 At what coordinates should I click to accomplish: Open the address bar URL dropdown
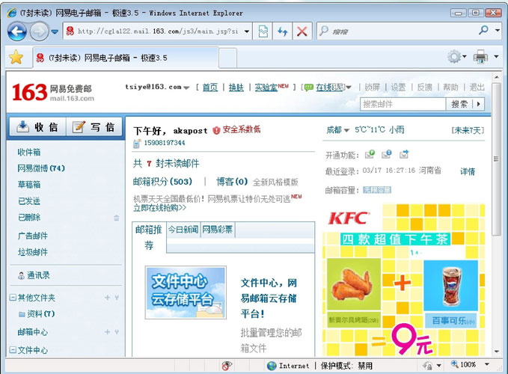pyautogui.click(x=247, y=31)
